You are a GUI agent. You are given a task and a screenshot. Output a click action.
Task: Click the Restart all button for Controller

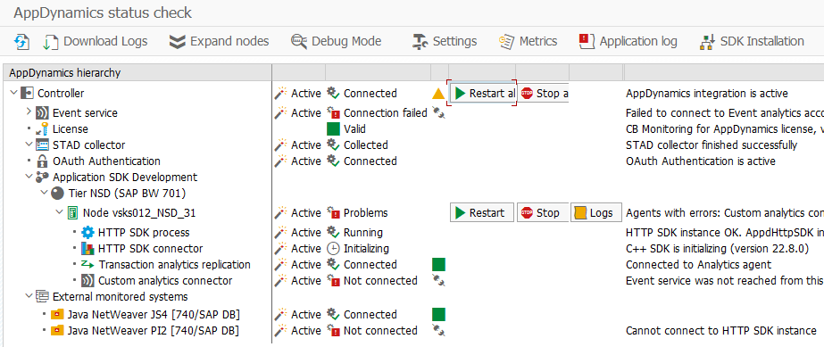(483, 94)
